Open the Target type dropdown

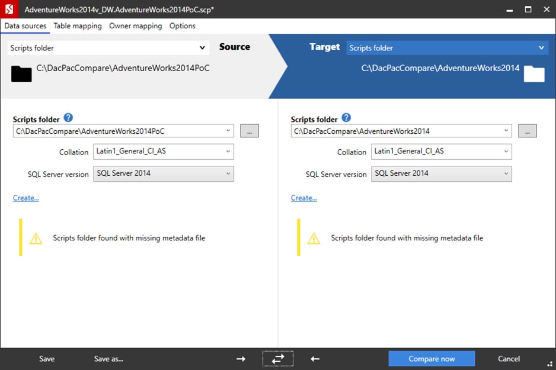(x=447, y=48)
